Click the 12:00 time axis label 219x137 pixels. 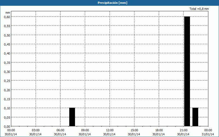pos(110,130)
